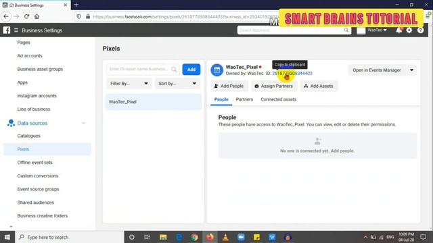Click the magnifier icon in pixel filter box
This screenshot has height=243, width=433.
[174, 70]
